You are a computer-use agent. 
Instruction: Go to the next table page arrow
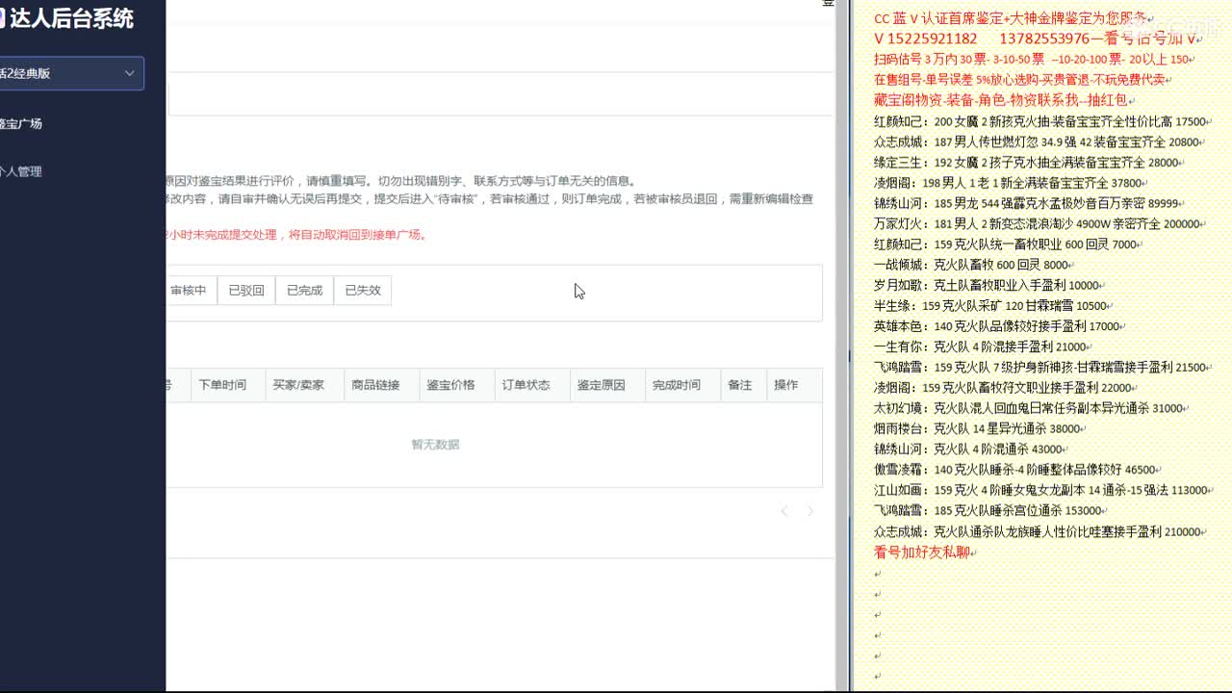810,511
